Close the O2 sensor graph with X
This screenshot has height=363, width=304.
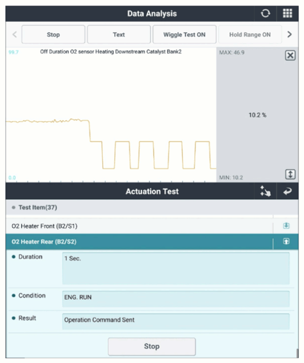tap(290, 55)
